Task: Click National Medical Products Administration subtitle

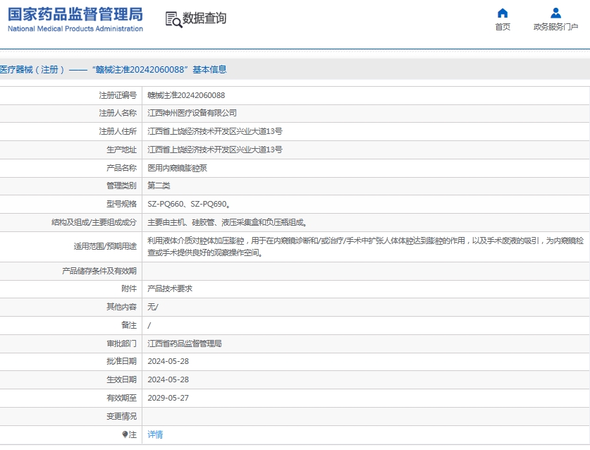Action: coord(75,29)
